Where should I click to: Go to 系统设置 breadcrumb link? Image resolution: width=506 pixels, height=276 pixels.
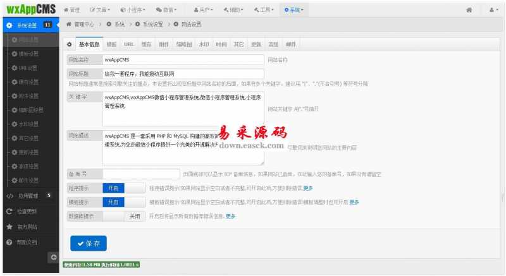tap(153, 24)
